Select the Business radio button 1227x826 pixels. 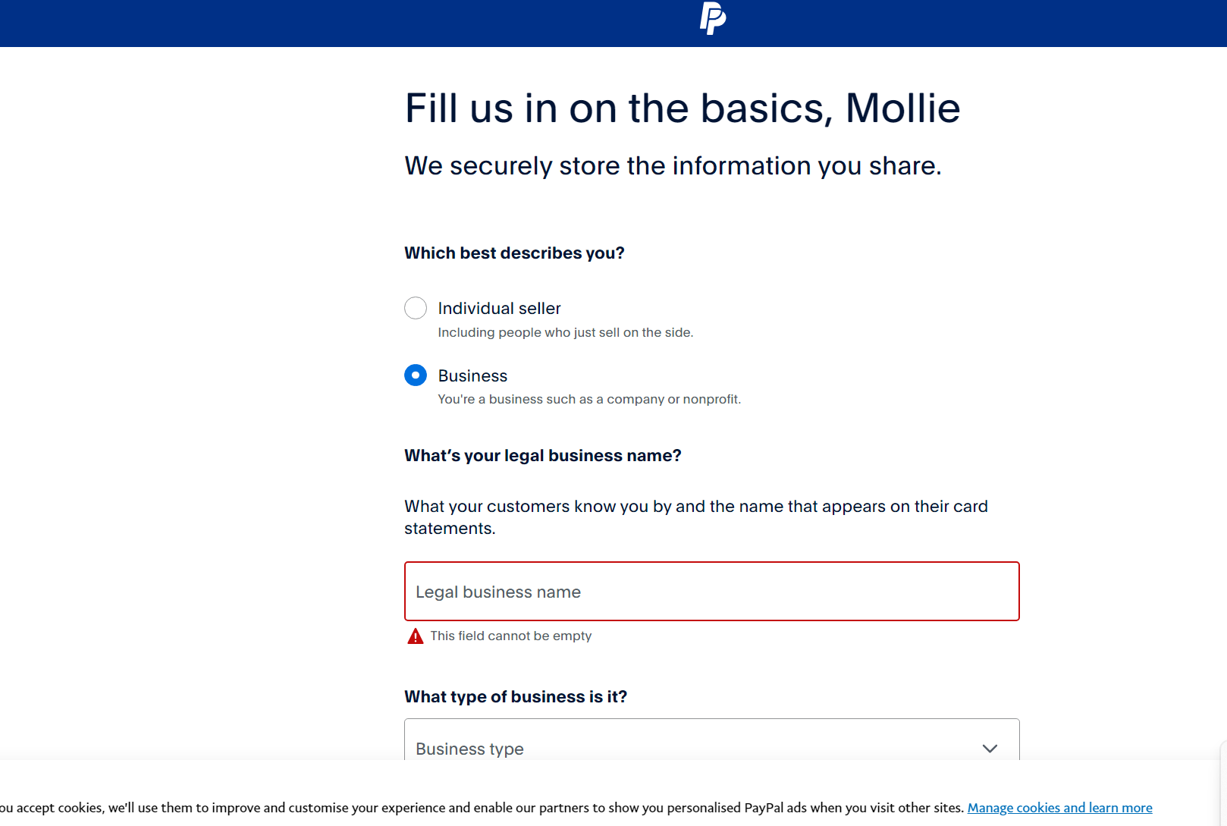point(416,375)
